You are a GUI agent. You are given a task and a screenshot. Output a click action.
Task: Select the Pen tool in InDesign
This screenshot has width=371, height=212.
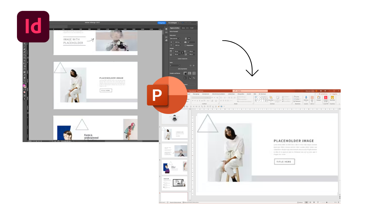point(24,49)
